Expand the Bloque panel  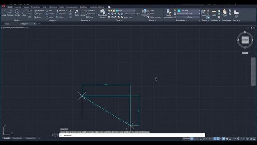click(152, 20)
